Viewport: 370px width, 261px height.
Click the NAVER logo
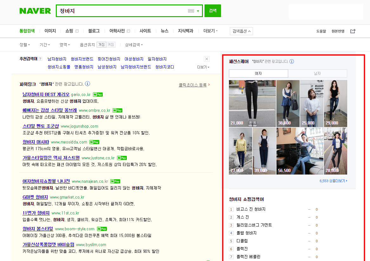tap(35, 11)
